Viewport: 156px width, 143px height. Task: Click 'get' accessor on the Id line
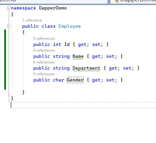click(x=82, y=45)
